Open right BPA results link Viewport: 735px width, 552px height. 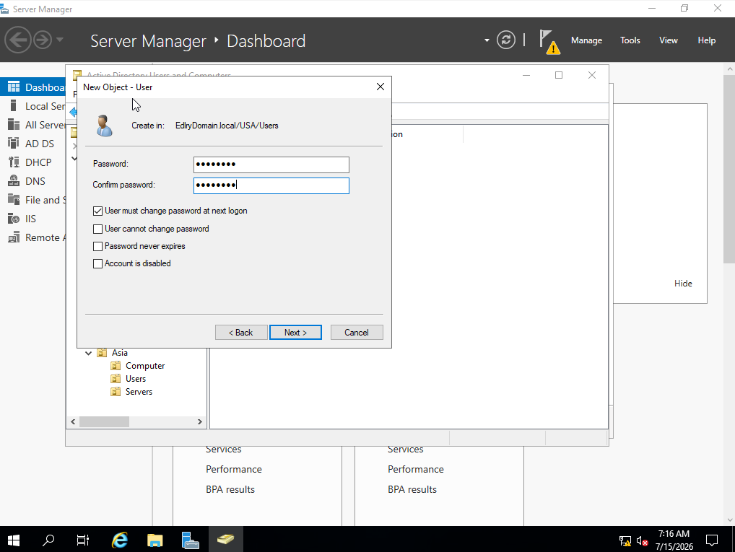click(x=412, y=489)
